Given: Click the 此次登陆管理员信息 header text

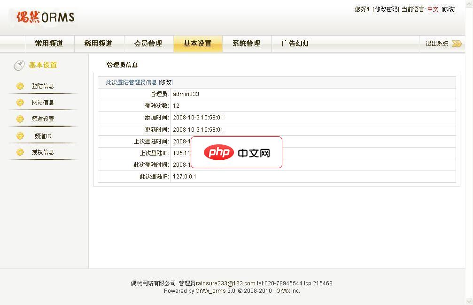Looking at the screenshot, I should click(x=132, y=82).
